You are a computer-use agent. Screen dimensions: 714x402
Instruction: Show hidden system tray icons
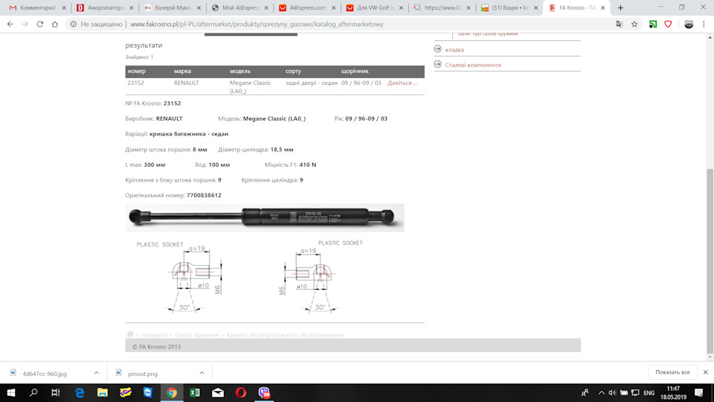(601, 392)
